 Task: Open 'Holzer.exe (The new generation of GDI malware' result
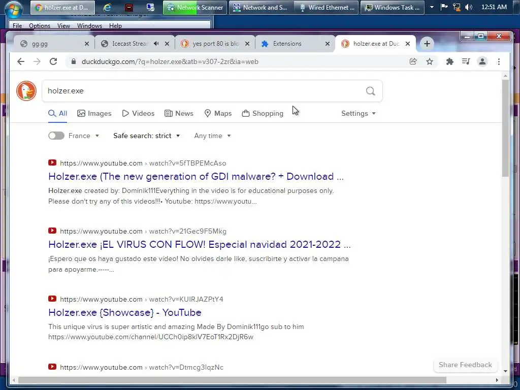tap(196, 176)
